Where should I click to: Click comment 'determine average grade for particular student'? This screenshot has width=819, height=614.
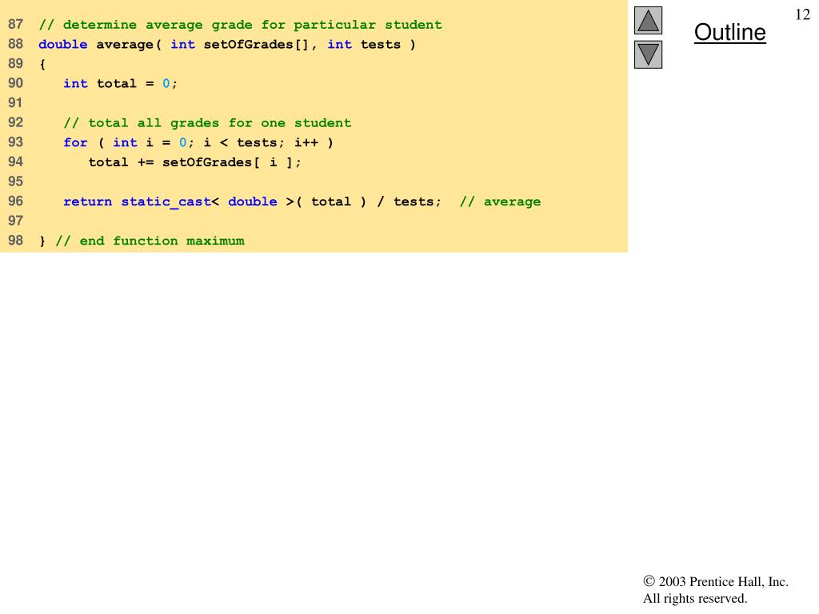click(x=240, y=25)
